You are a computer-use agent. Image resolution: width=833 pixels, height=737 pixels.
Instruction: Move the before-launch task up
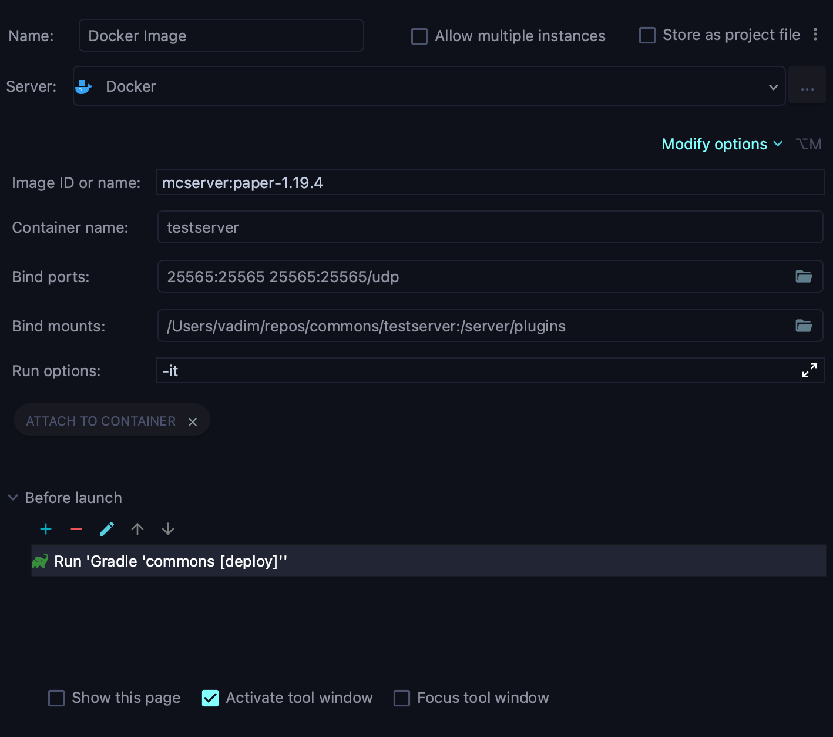(x=137, y=530)
